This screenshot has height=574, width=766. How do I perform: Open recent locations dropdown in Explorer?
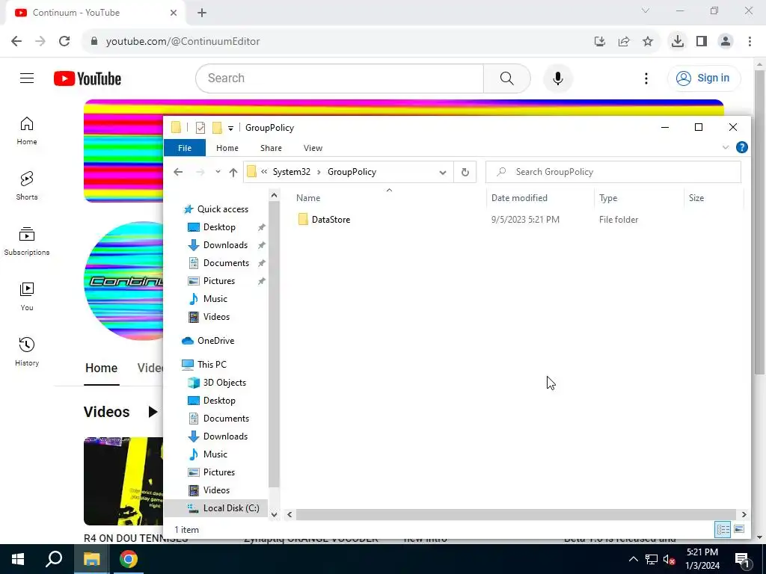click(x=218, y=172)
